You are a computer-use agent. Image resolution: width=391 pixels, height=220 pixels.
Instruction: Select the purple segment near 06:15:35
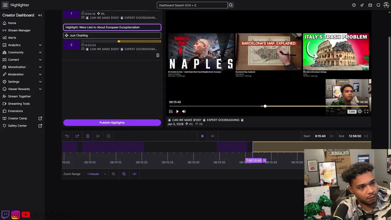[x=232, y=147]
